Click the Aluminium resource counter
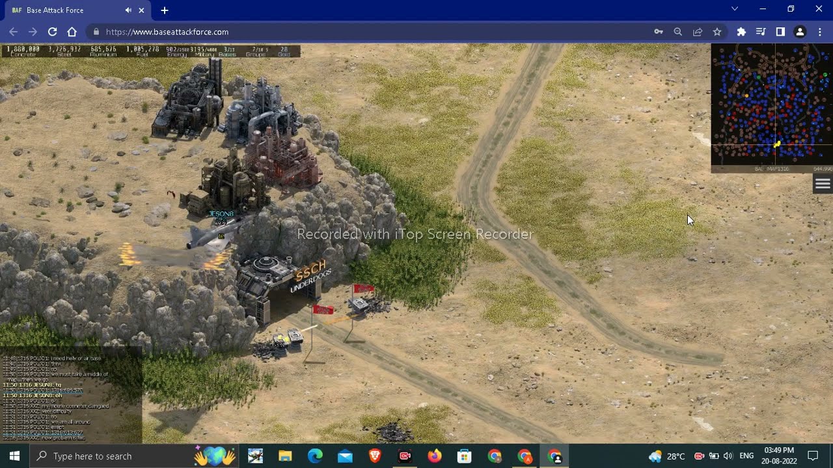833x468 pixels. (103, 51)
